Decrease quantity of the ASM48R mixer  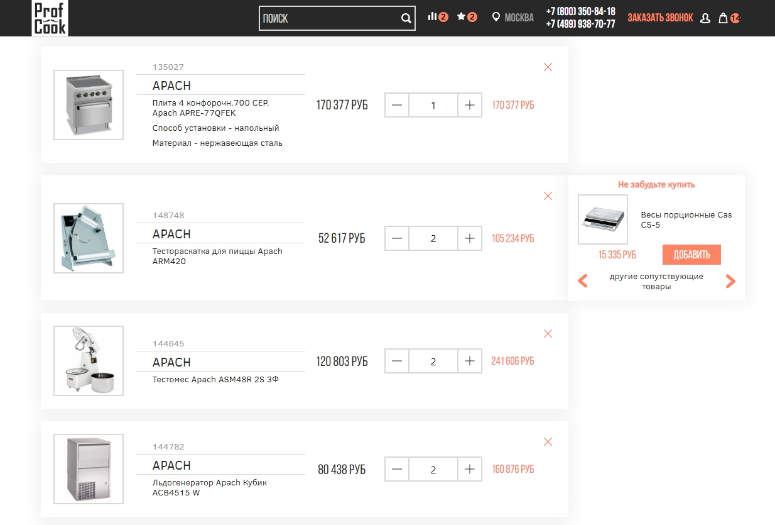click(397, 361)
